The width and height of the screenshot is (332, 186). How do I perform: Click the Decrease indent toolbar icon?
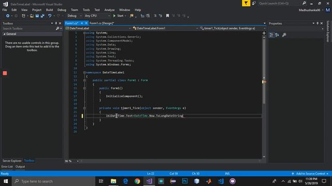(155, 16)
